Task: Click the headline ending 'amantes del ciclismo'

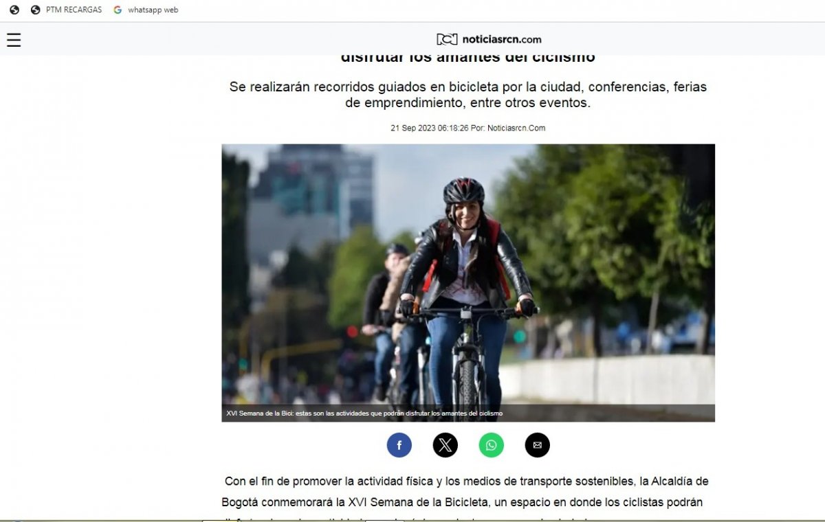Action: tap(467, 58)
